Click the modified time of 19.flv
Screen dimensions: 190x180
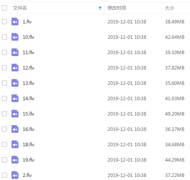(x=127, y=160)
